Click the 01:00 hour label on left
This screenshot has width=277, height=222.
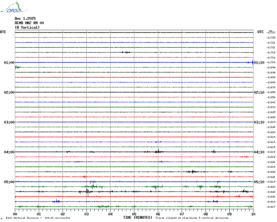pyautogui.click(x=9, y=63)
